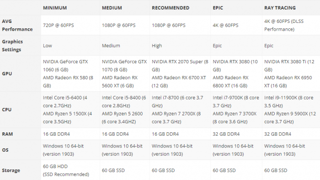This screenshot has width=320, height=180.
Task: Click the RECOMMENDED column header
Action: click(171, 8)
